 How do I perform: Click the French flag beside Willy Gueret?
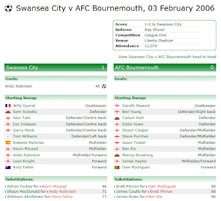pos(8,106)
